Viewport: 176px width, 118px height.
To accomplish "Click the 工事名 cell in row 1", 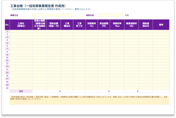I will pyautogui.click(x=21, y=32).
